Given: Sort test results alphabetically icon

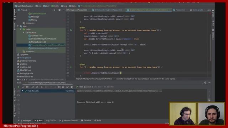Looking at the screenshot, I should [x=32, y=87].
